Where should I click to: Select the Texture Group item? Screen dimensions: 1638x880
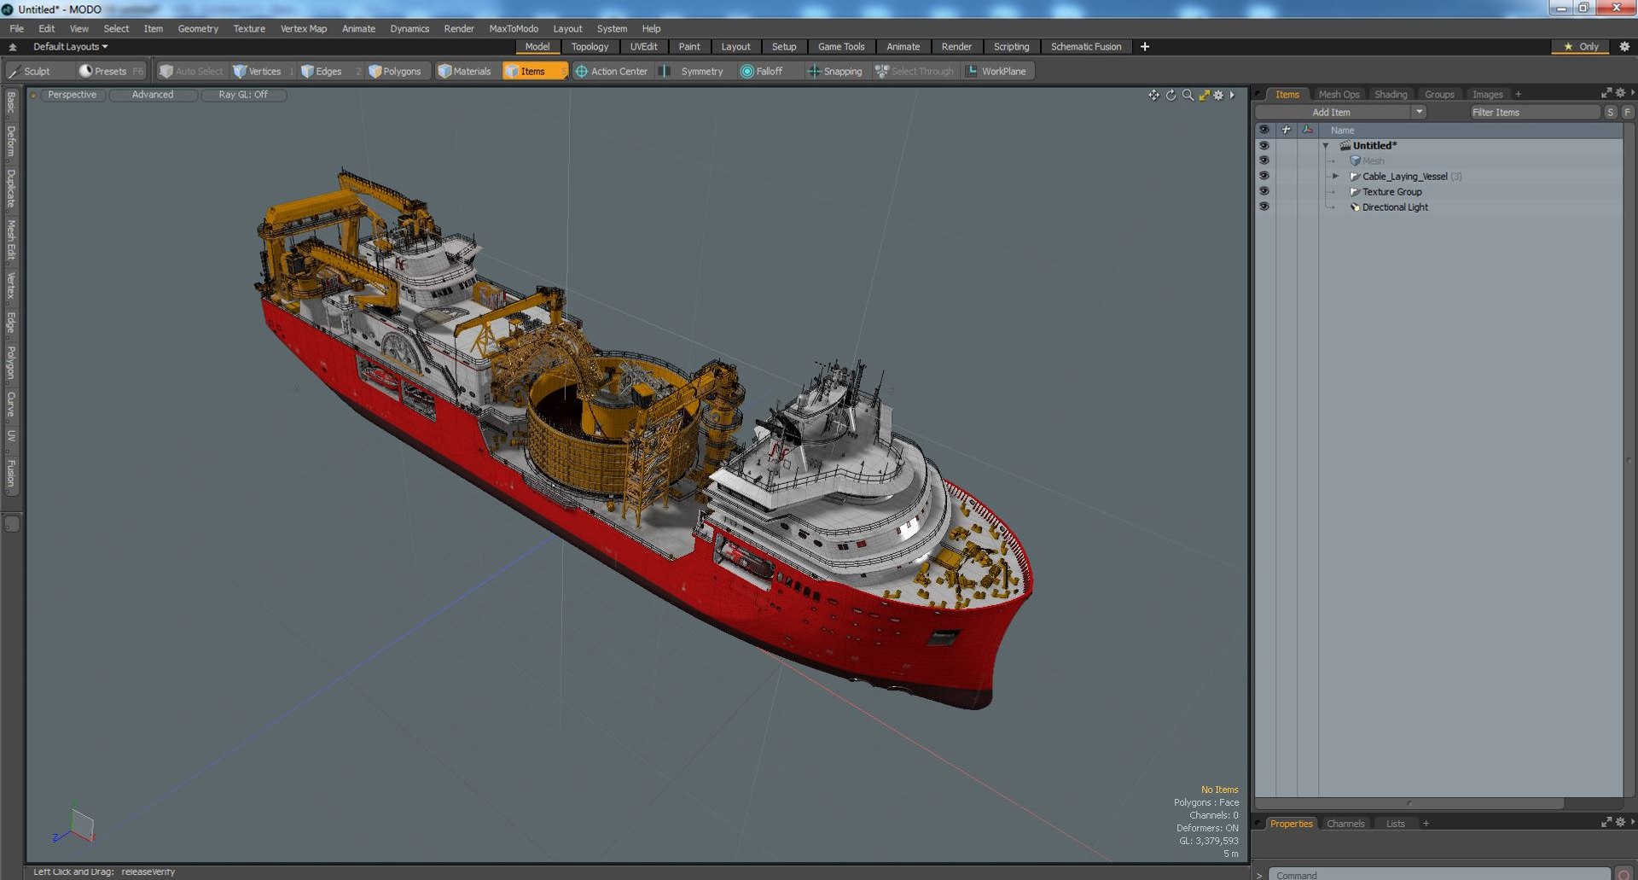click(x=1391, y=192)
